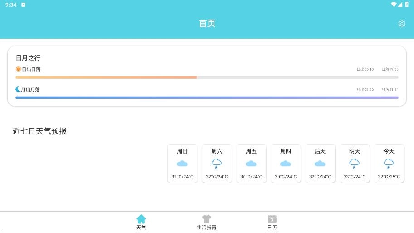The height and width of the screenshot is (233, 414).
Task: Tap the thunderstorm icon for 明天
Action: click(x=354, y=164)
